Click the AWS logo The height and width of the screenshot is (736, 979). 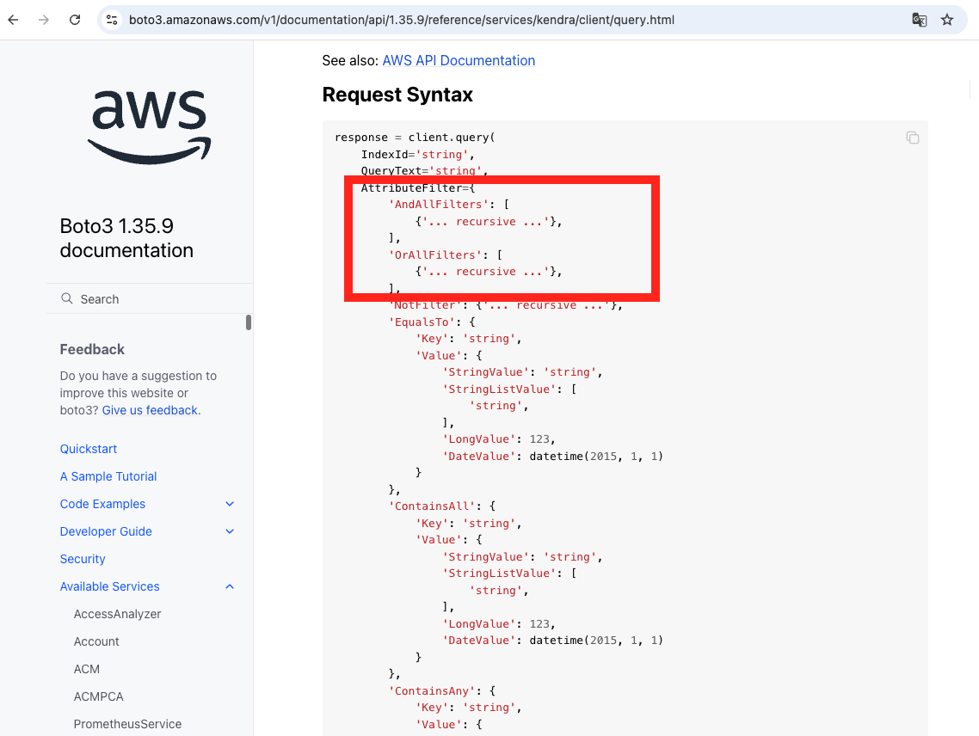pyautogui.click(x=150, y=127)
